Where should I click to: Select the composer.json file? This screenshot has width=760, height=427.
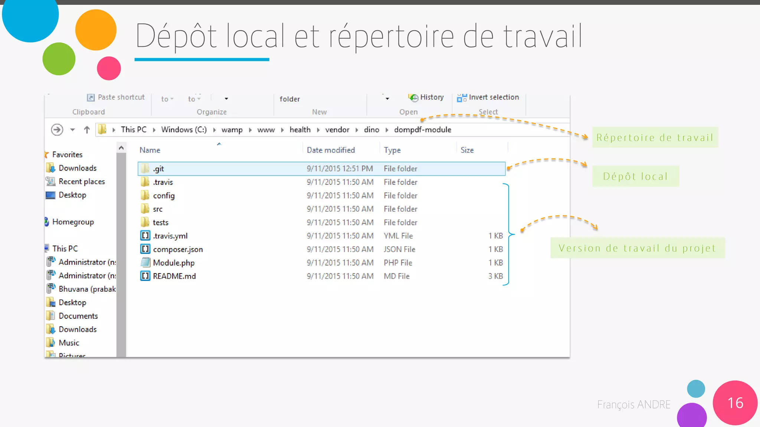click(x=178, y=249)
